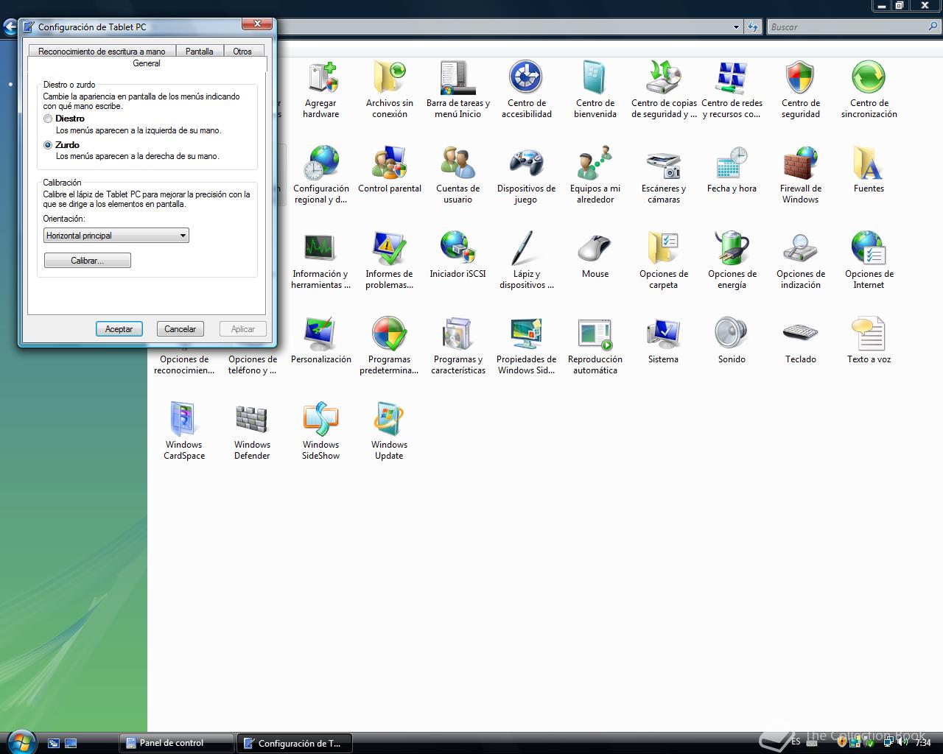The width and height of the screenshot is (943, 754).
Task: Open Control parental icon
Action: tap(389, 163)
